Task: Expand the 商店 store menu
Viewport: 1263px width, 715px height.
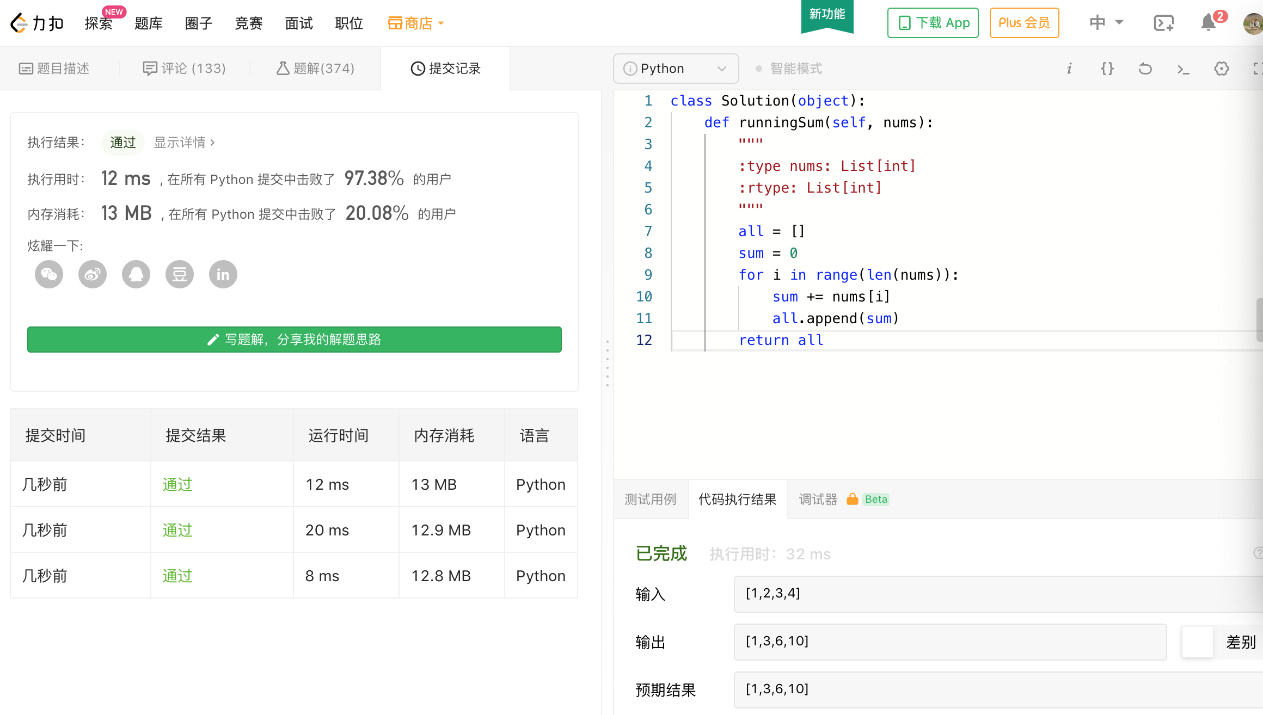Action: [x=416, y=23]
